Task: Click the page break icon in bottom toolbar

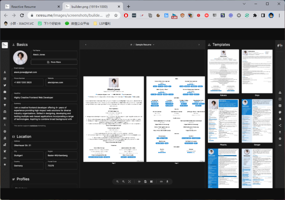Action: pos(145,182)
